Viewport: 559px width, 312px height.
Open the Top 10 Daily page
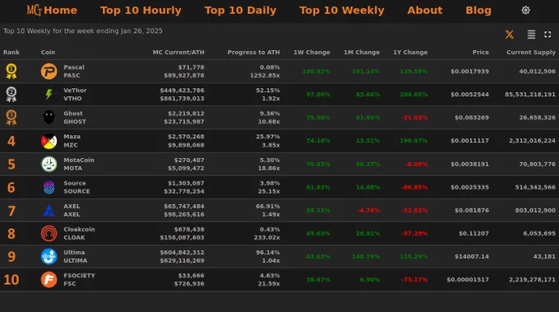tap(240, 11)
